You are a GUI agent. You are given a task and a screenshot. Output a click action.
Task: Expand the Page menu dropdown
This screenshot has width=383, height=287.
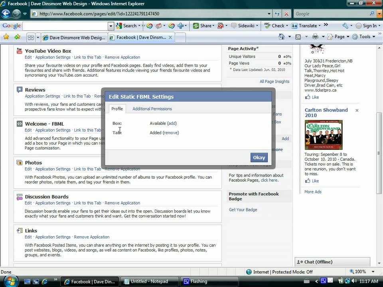[348, 37]
